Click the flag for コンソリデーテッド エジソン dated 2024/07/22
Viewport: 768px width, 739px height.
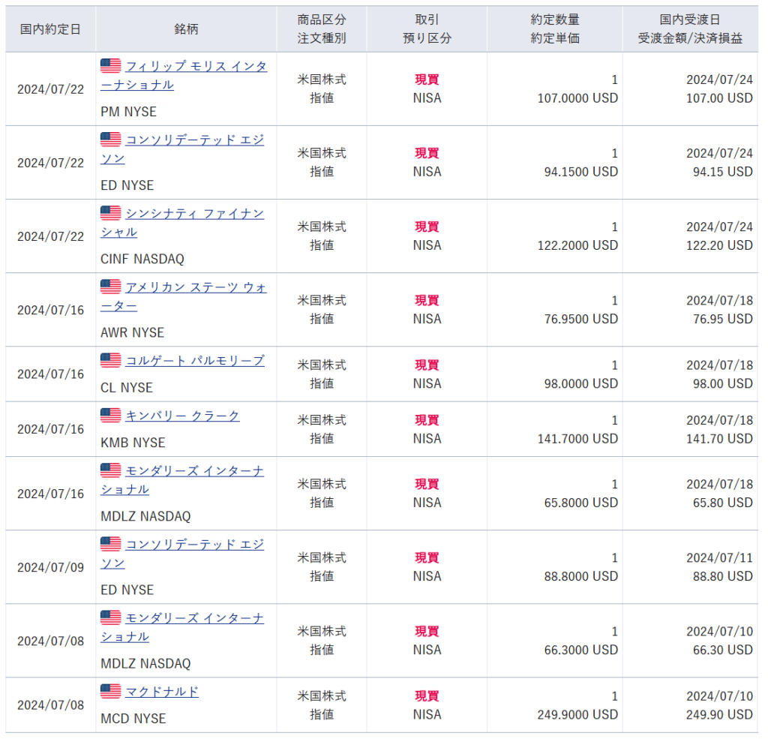click(110, 140)
